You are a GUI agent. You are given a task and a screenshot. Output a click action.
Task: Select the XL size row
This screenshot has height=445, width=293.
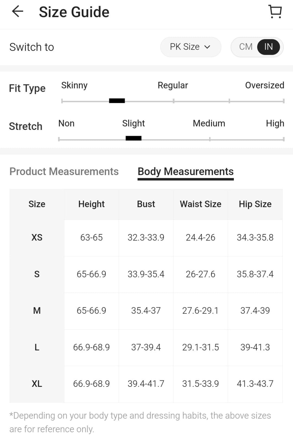[37, 384]
